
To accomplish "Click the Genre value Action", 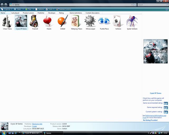I will coord(64,129).
